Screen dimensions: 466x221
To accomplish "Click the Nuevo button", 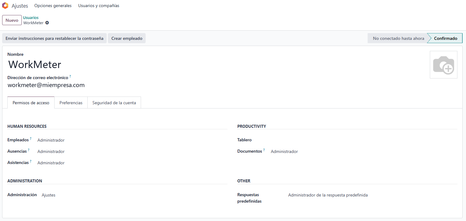I will click(12, 20).
